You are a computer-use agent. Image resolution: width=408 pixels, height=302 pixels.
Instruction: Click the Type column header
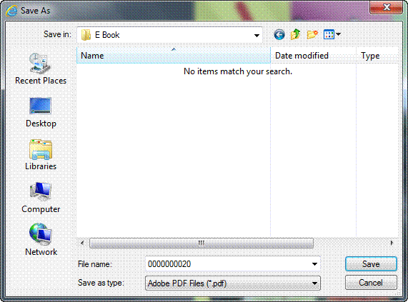coord(377,56)
